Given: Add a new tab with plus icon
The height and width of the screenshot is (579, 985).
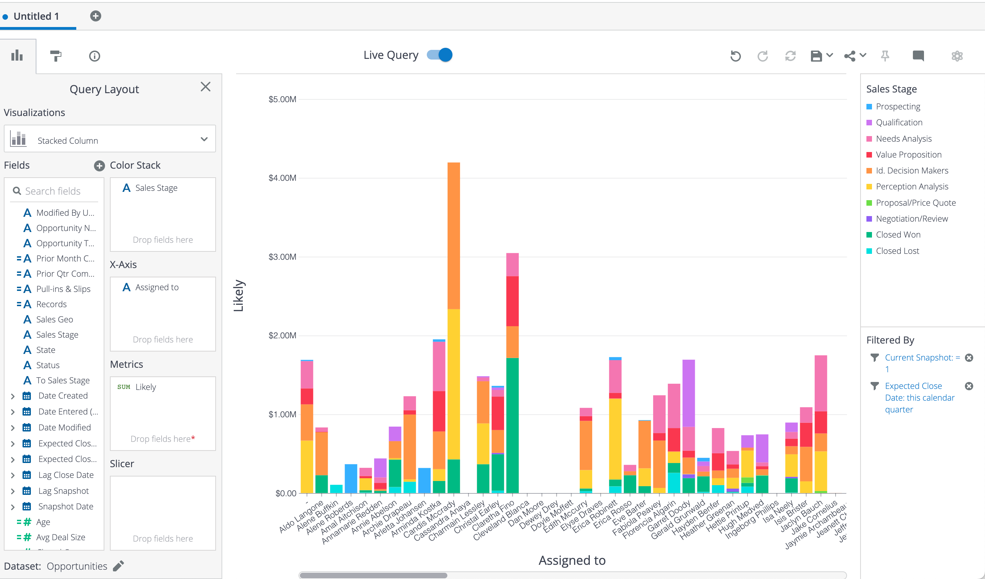Looking at the screenshot, I should 95,16.
